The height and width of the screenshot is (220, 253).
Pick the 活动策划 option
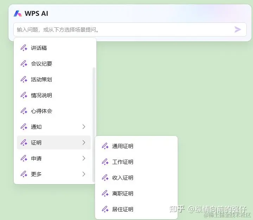42,80
